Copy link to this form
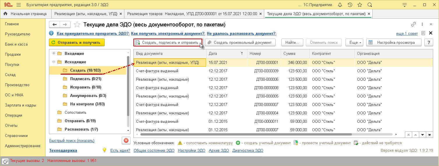The width and height of the screenshot is (439, 166). click(x=413, y=25)
